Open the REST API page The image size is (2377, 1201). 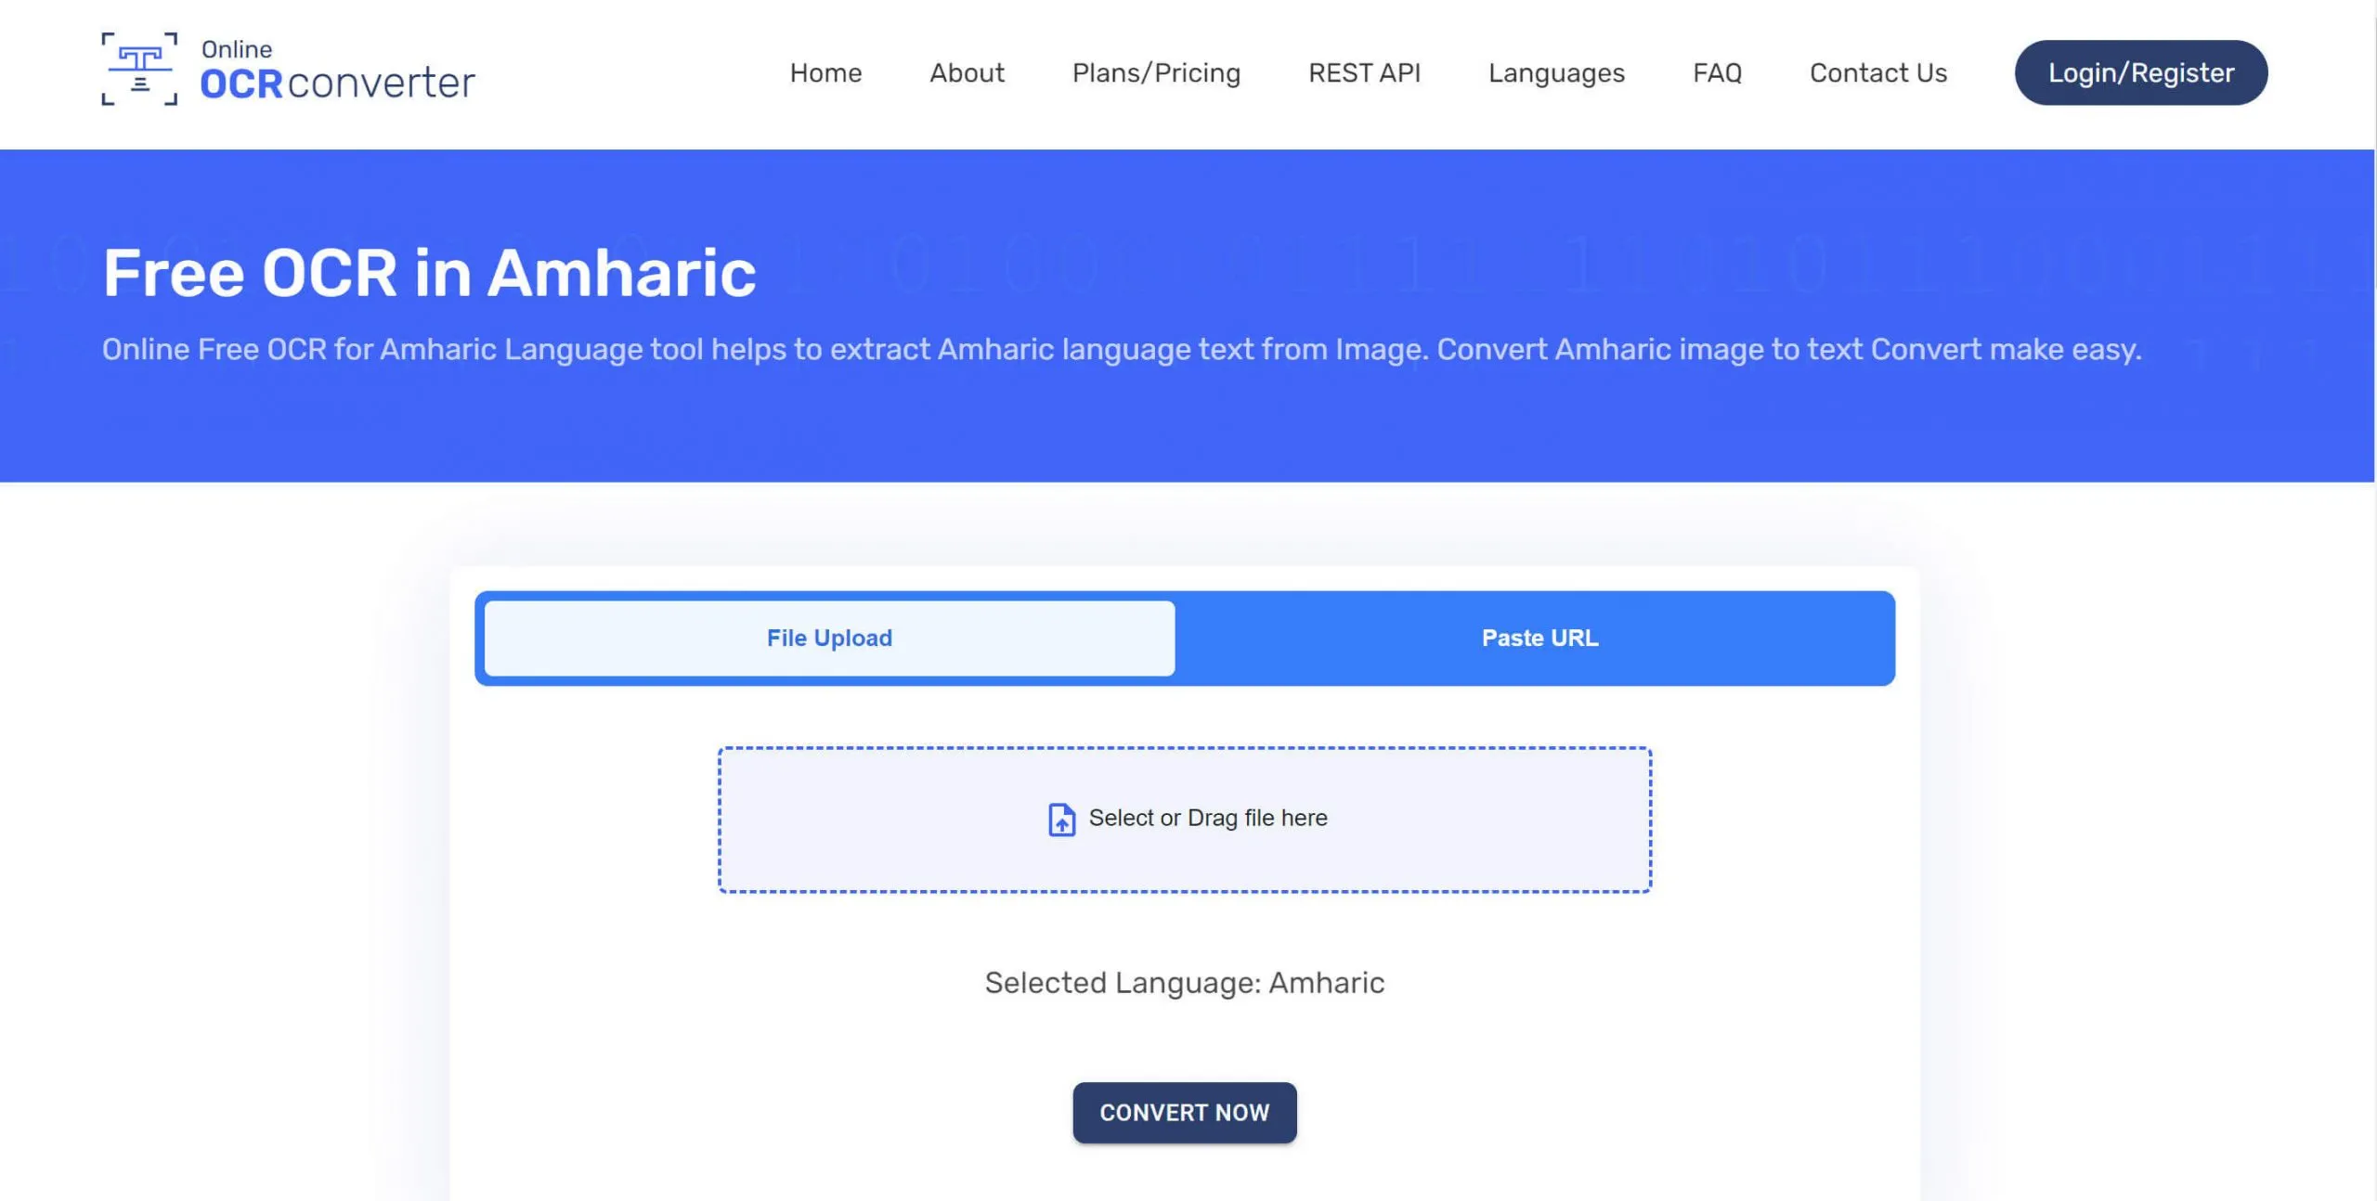[1364, 72]
